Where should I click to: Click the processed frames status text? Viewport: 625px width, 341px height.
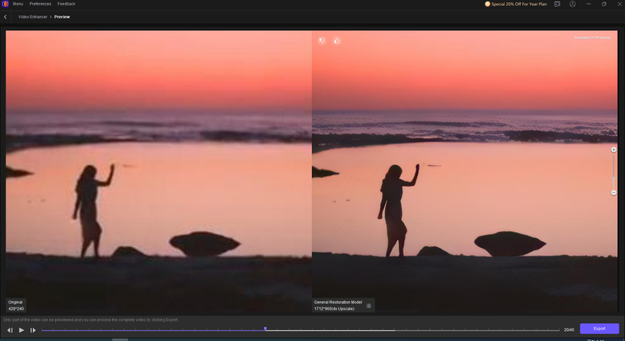coord(592,37)
